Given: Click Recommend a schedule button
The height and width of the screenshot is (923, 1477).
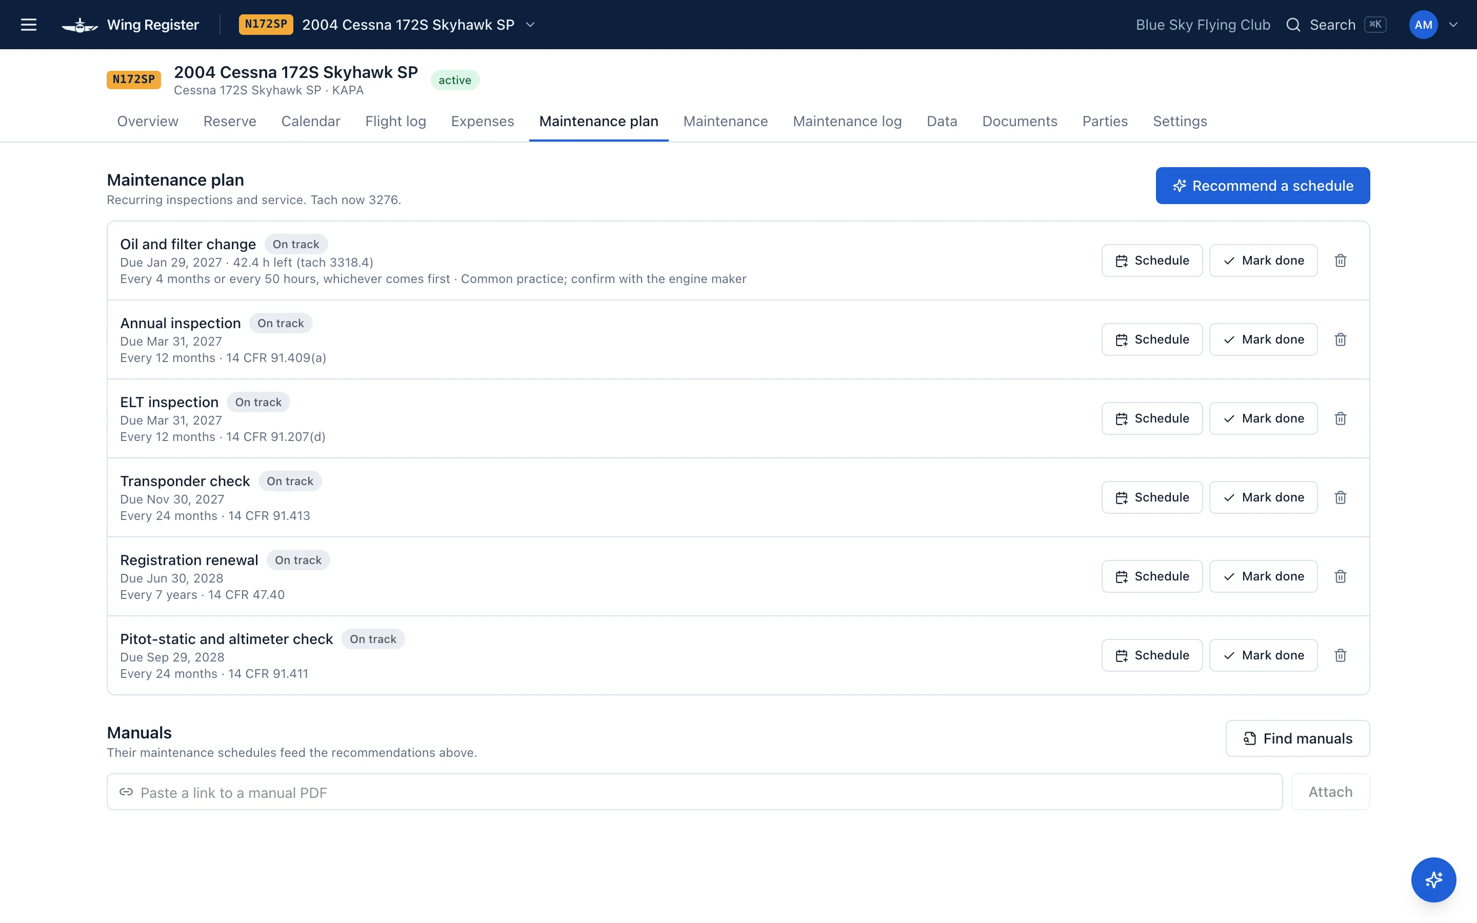Looking at the screenshot, I should pyautogui.click(x=1262, y=186).
